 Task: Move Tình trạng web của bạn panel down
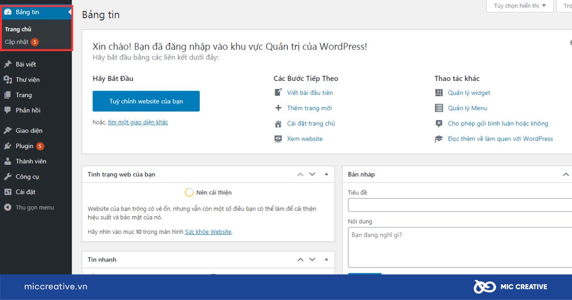pyautogui.click(x=312, y=174)
